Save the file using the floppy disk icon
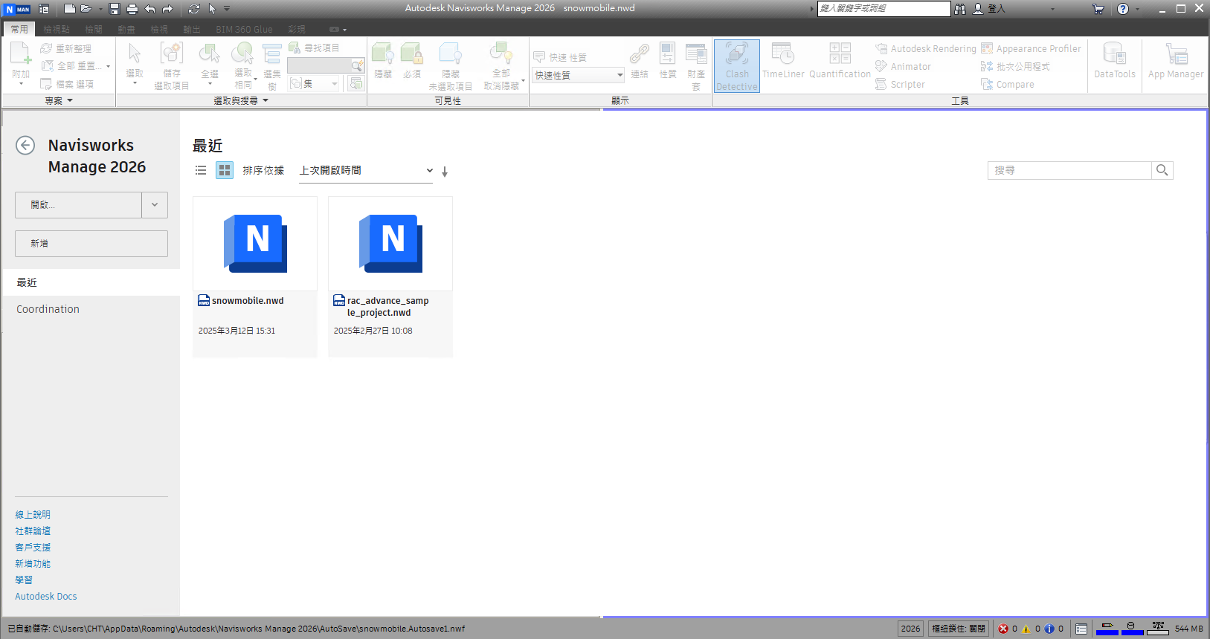The height and width of the screenshot is (639, 1210). coord(115,9)
